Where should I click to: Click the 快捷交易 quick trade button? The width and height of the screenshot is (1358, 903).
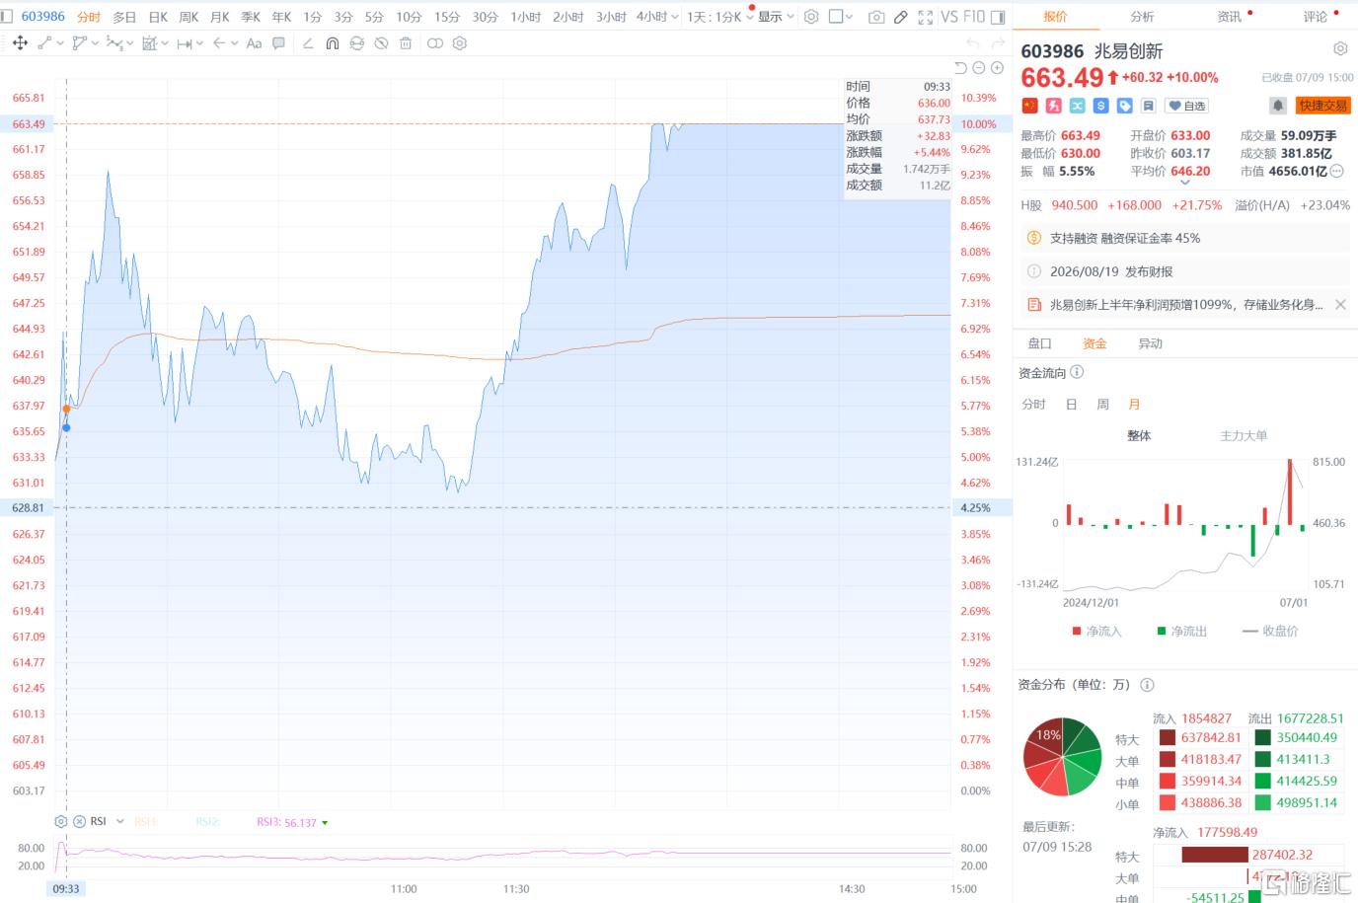click(1322, 106)
